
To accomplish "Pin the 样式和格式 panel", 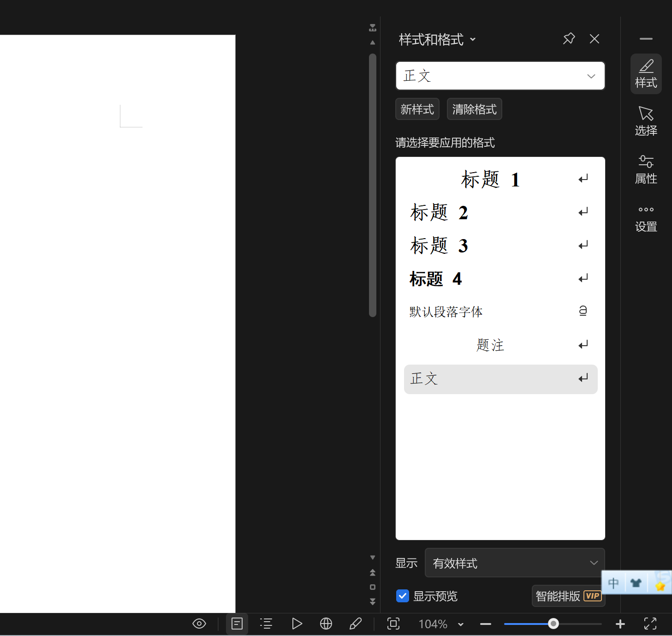I will click(569, 39).
